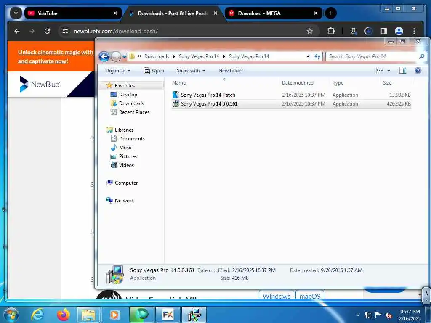
Task: Open the browser three-dot menu
Action: tap(414, 31)
